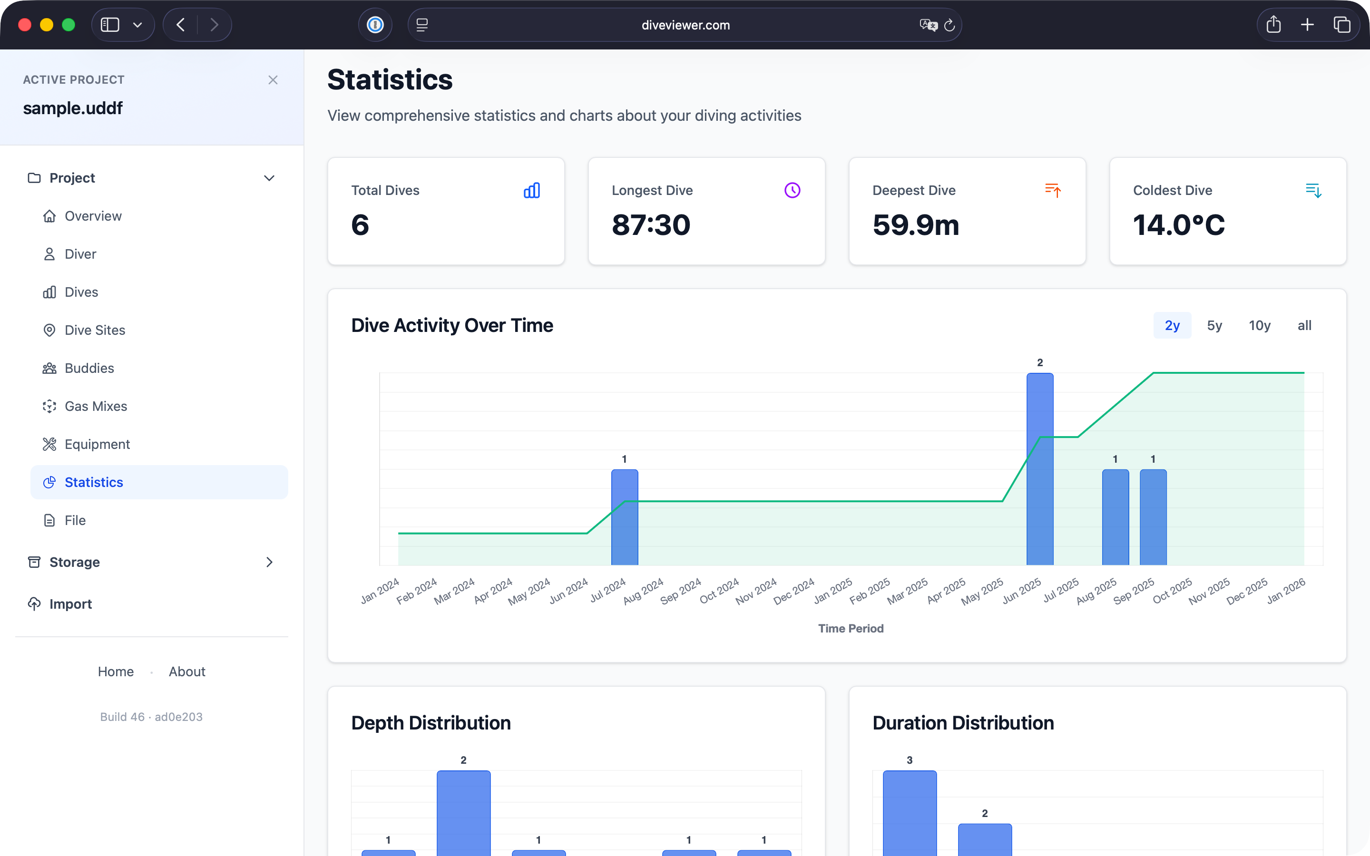Select the Dive Sites map pin icon
The height and width of the screenshot is (856, 1370).
pyautogui.click(x=49, y=330)
